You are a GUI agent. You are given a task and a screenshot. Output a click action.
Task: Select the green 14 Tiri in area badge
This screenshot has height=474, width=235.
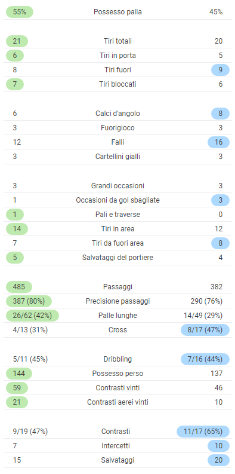[x=17, y=229]
